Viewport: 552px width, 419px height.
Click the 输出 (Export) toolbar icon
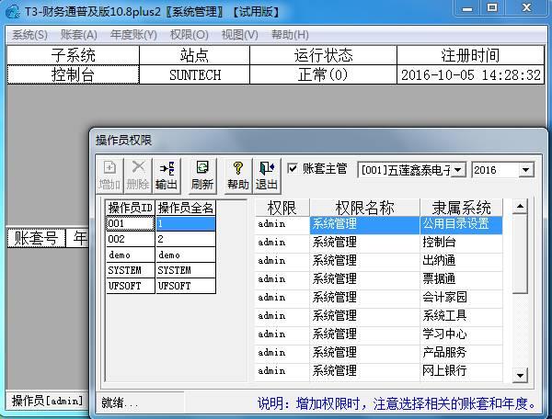click(167, 176)
